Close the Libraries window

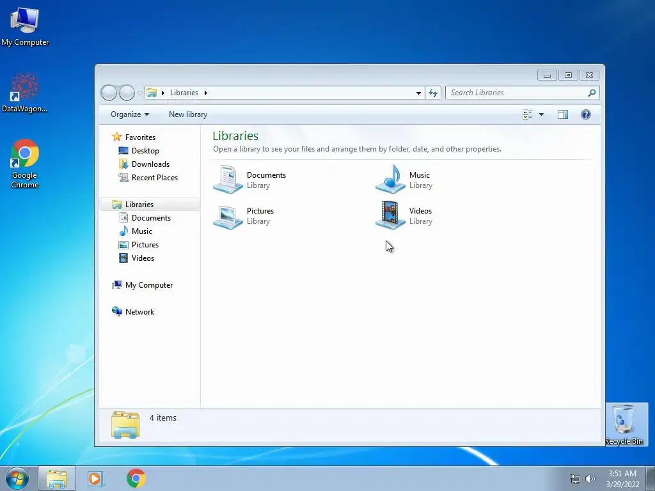[589, 75]
